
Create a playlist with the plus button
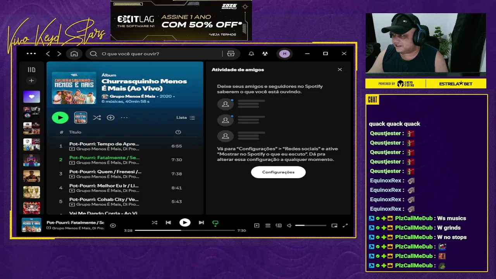coord(31,81)
